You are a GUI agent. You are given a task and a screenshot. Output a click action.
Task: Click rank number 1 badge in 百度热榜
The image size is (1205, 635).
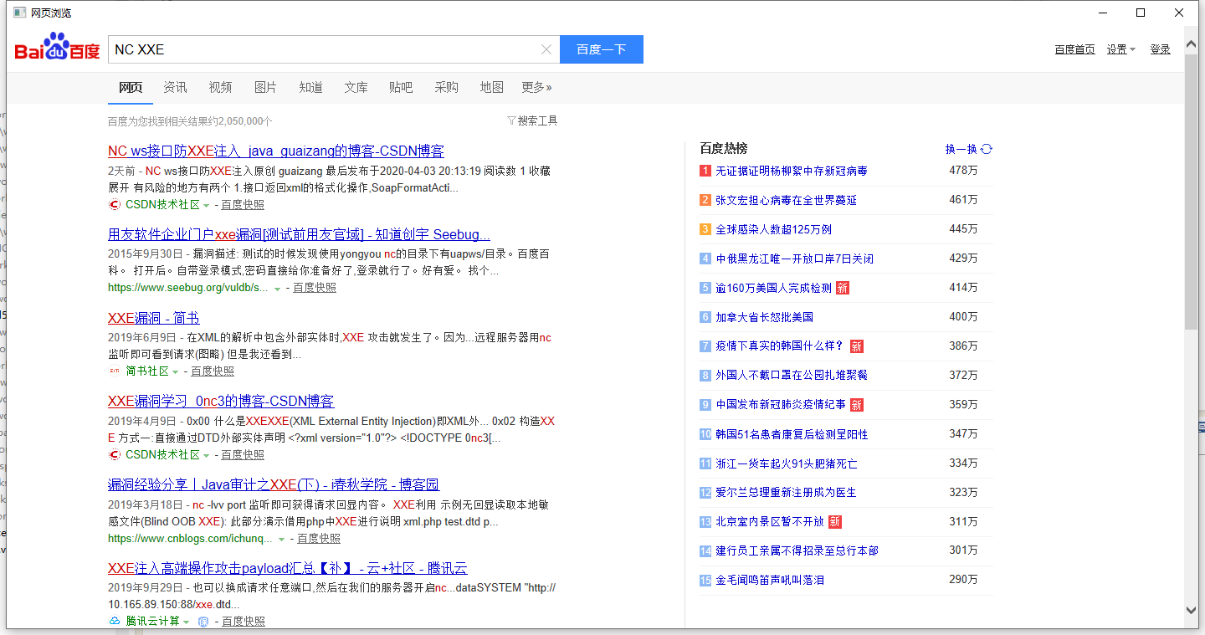pos(705,171)
